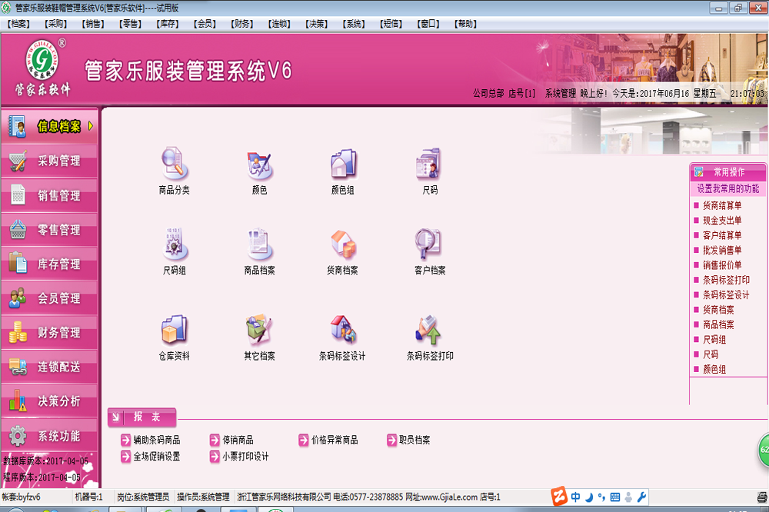This screenshot has height=512, width=769.
Task: Open the 条码标签打印 module icon
Action: coord(430,337)
